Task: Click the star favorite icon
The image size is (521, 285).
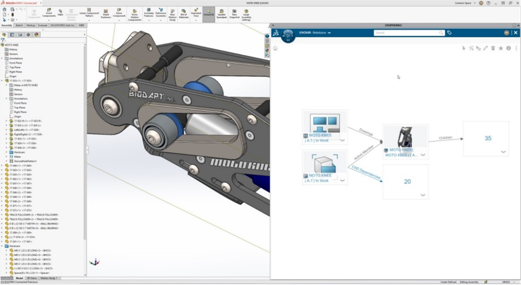Action: click(500, 48)
